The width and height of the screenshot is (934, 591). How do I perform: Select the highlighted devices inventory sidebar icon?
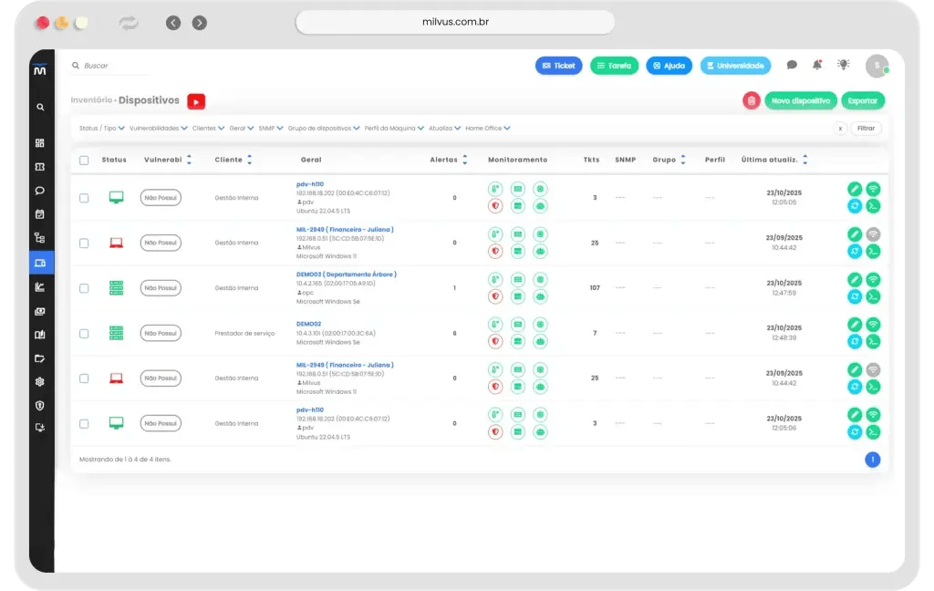[41, 263]
